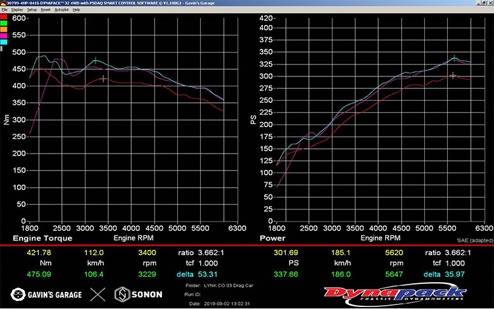Image resolution: width=494 pixels, height=309 pixels.
Task: Click the Gavin's Garage logo
Action: pos(46,294)
